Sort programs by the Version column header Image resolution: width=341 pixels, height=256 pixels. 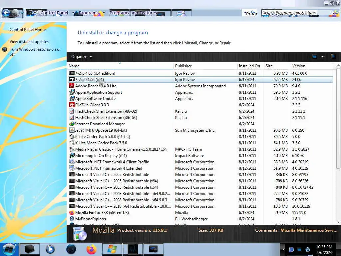tap(312, 66)
